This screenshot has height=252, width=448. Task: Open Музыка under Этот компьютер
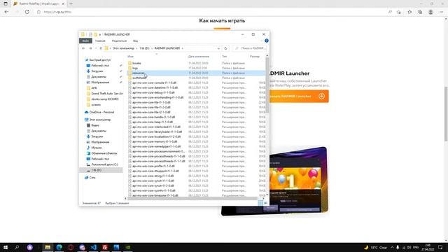click(x=97, y=148)
